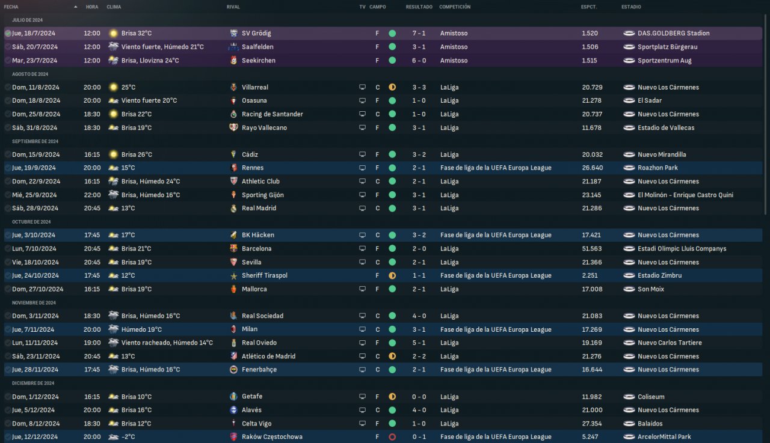Tick the checkbox for the 20/7/2024 Saalfelden match
This screenshot has width=770, height=443.
coord(8,47)
